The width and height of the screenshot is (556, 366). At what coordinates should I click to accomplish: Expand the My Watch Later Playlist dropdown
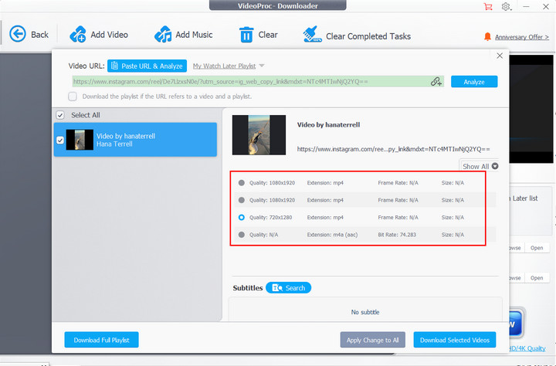(262, 66)
